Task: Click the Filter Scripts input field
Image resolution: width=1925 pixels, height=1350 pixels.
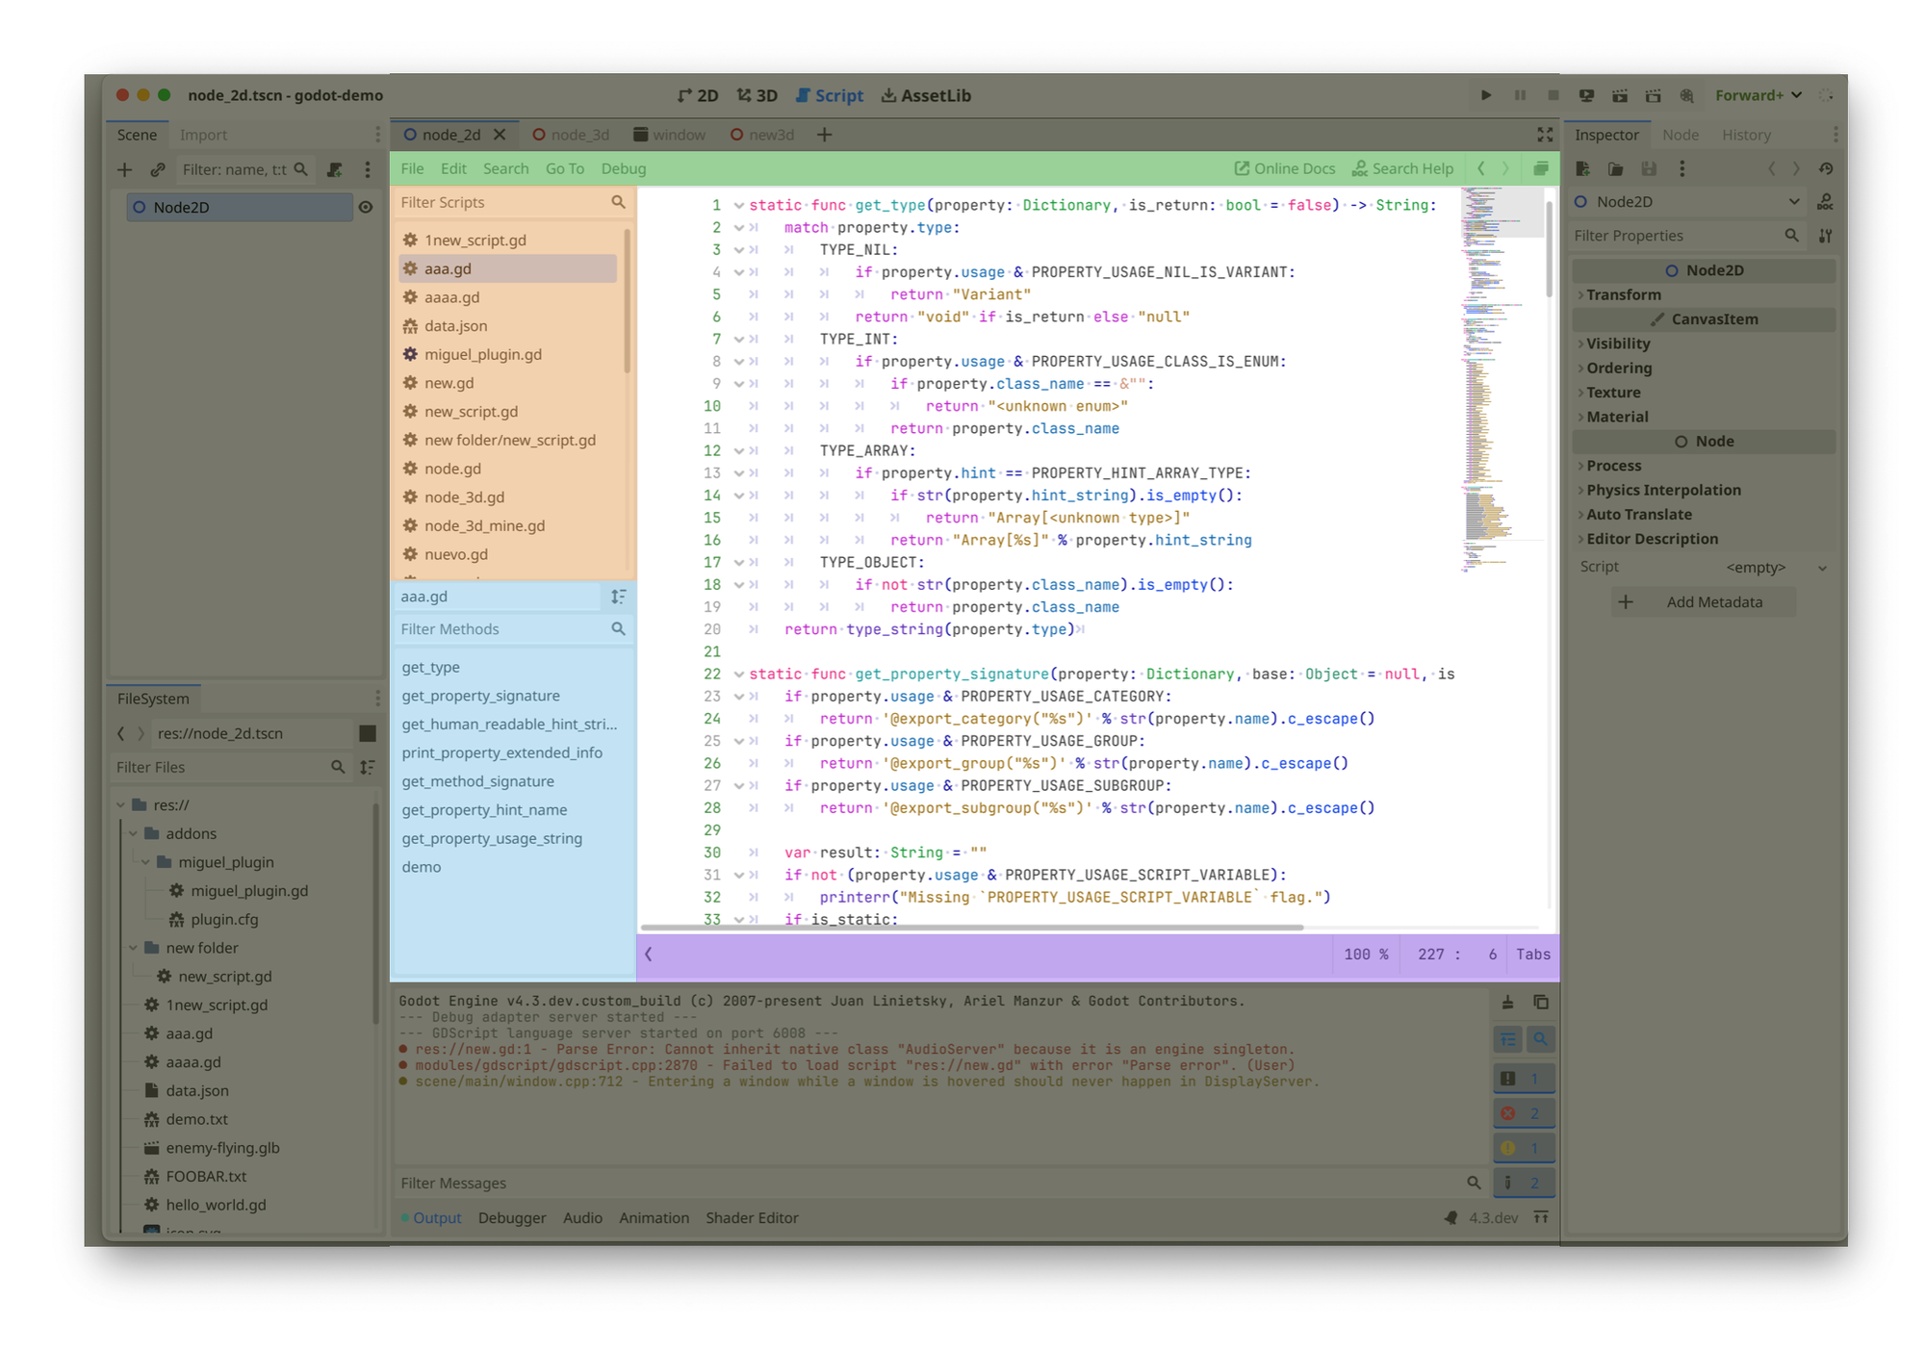Action: [500, 202]
